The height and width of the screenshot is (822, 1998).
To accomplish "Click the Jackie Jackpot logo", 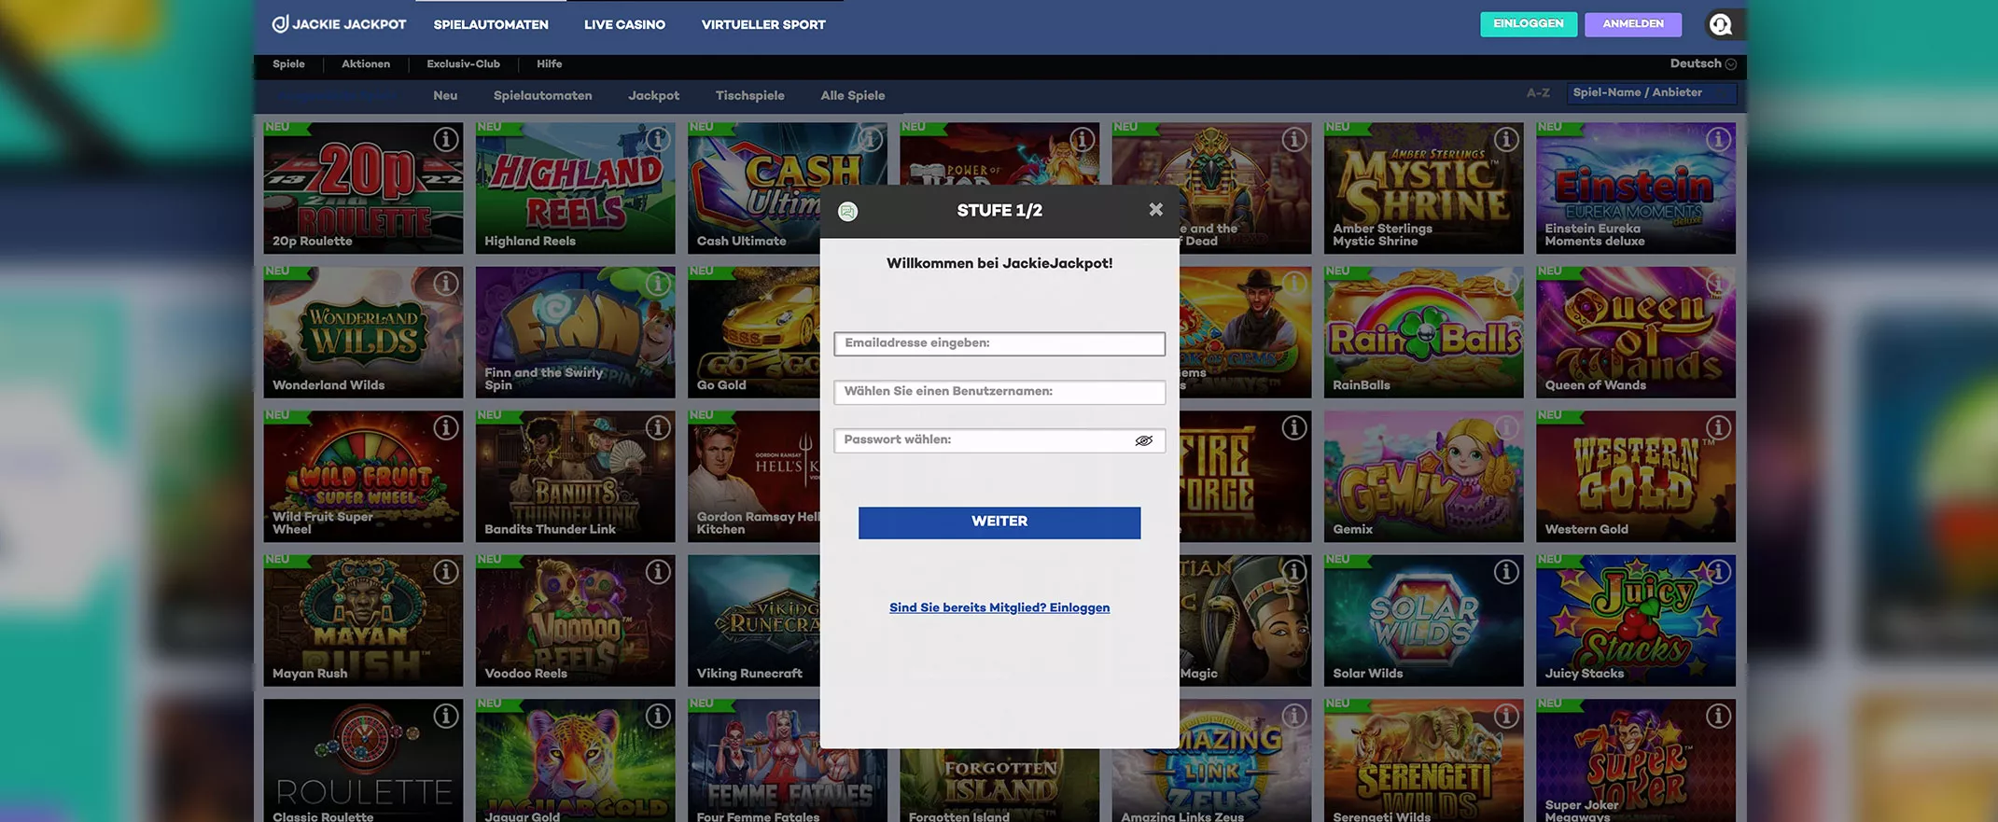I will tap(339, 24).
